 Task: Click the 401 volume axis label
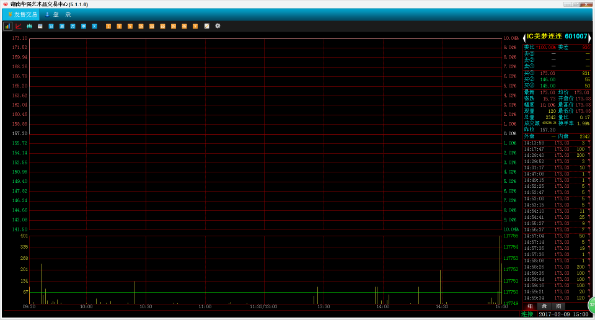click(24, 236)
